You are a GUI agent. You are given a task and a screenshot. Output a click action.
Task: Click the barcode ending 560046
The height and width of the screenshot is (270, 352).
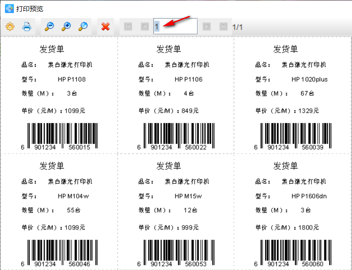59,253
